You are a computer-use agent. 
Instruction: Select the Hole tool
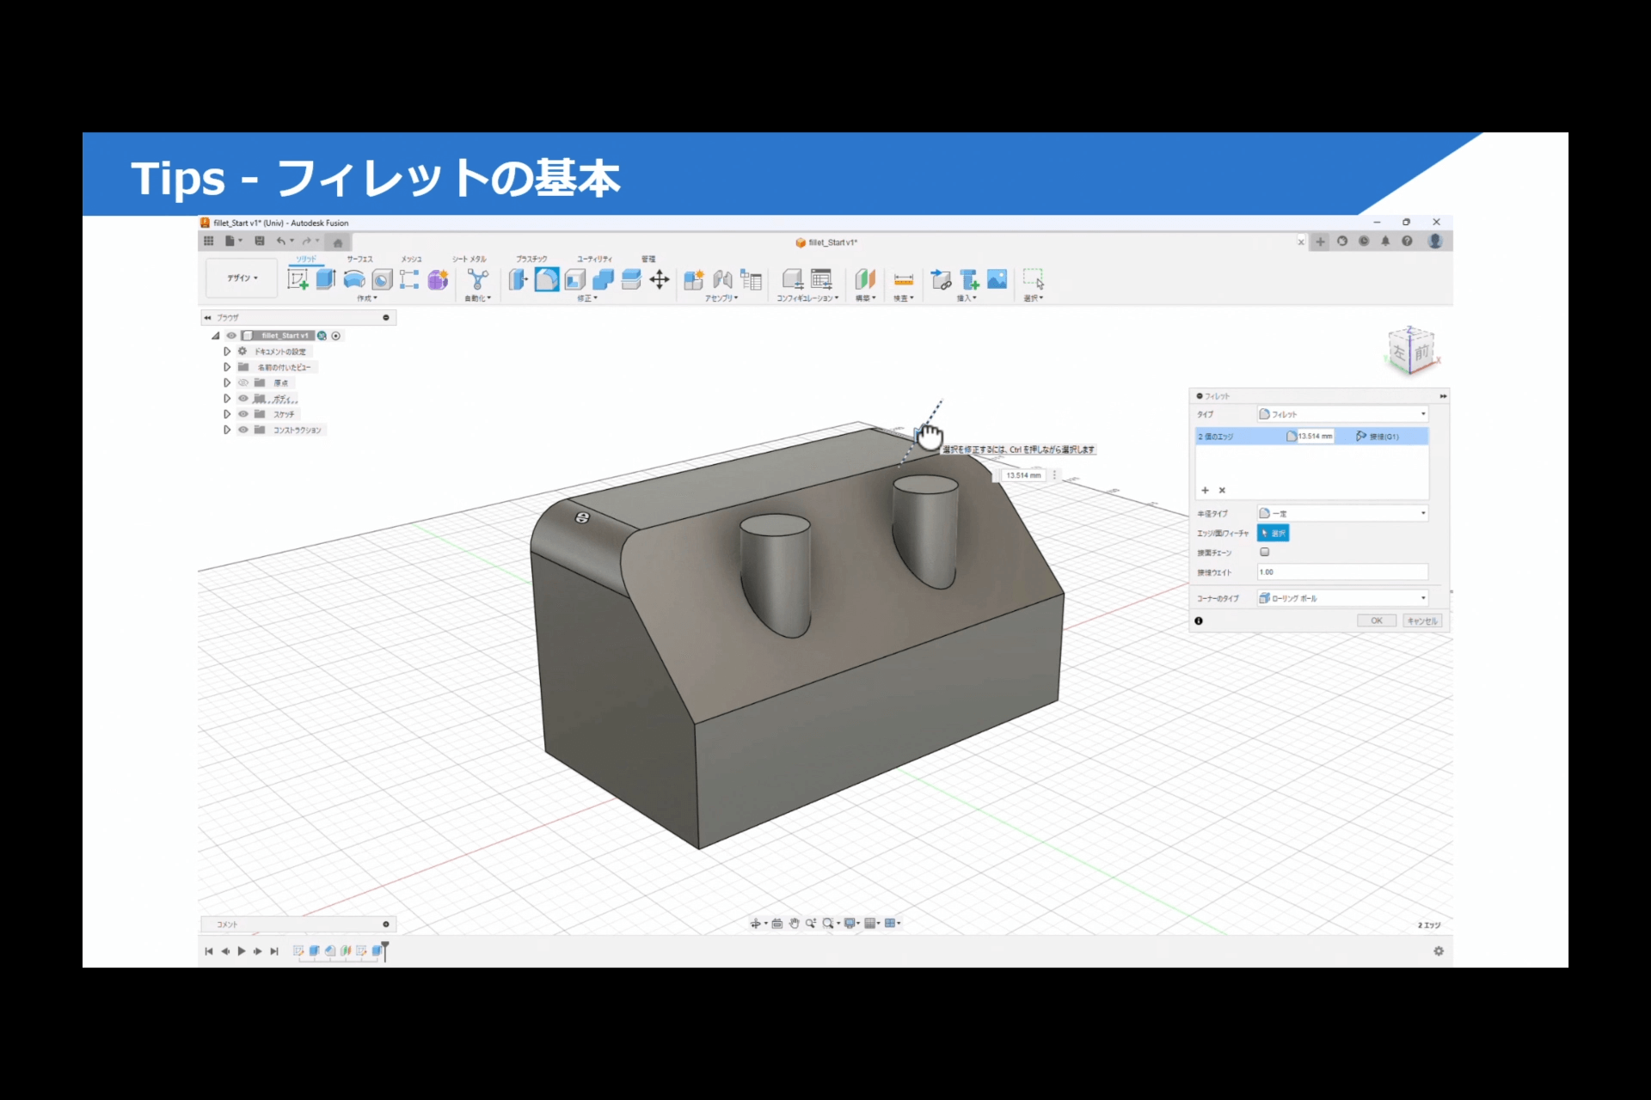382,279
